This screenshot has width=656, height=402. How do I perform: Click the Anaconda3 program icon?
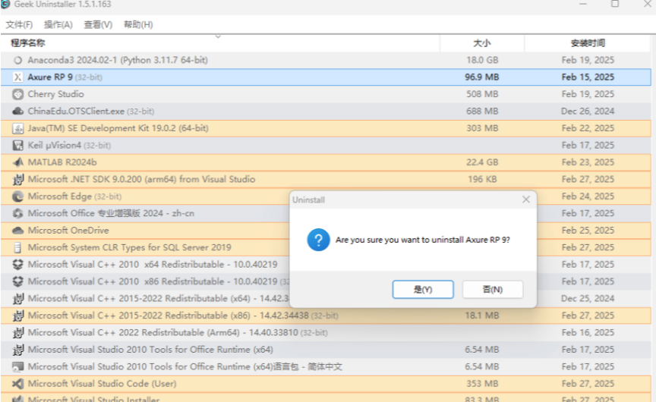tap(17, 60)
